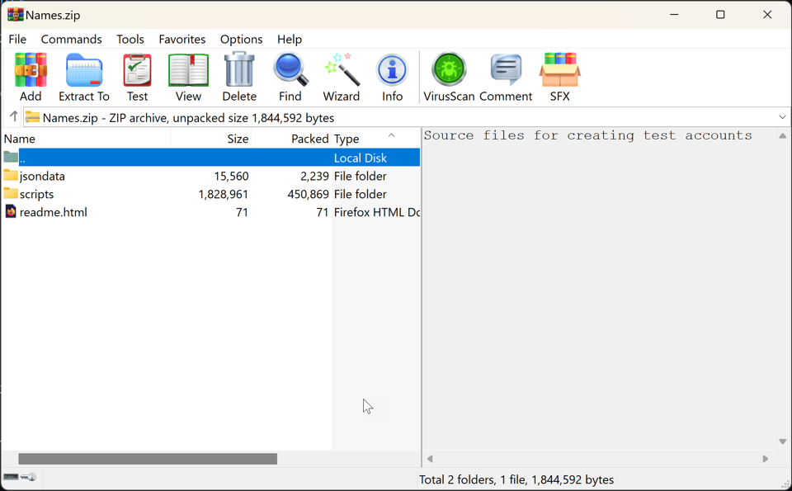The width and height of the screenshot is (792, 491).
Task: Click the parent folder '..' icon
Action: click(x=11, y=157)
